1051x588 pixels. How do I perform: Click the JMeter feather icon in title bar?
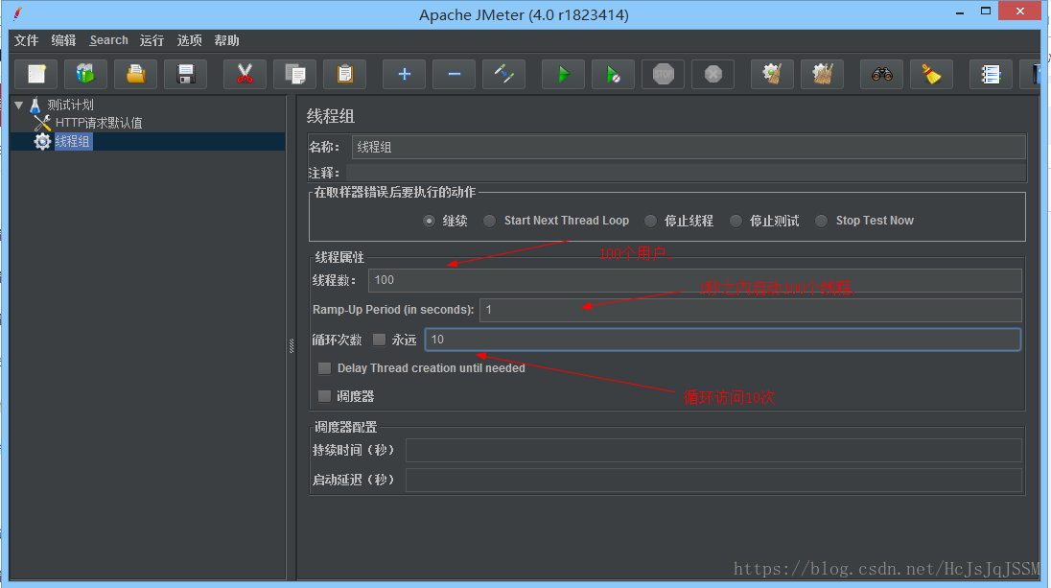coord(17,13)
